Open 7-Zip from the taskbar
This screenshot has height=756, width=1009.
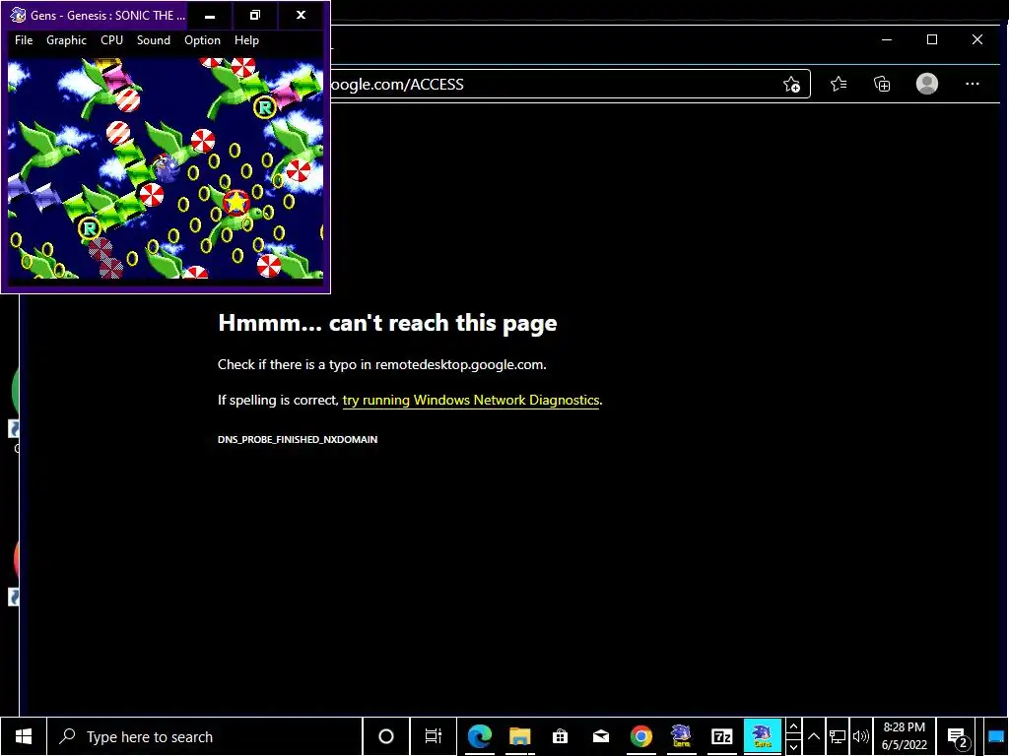722,736
